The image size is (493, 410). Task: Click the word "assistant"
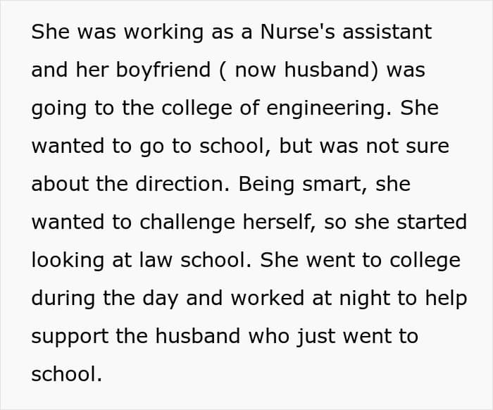(x=387, y=32)
